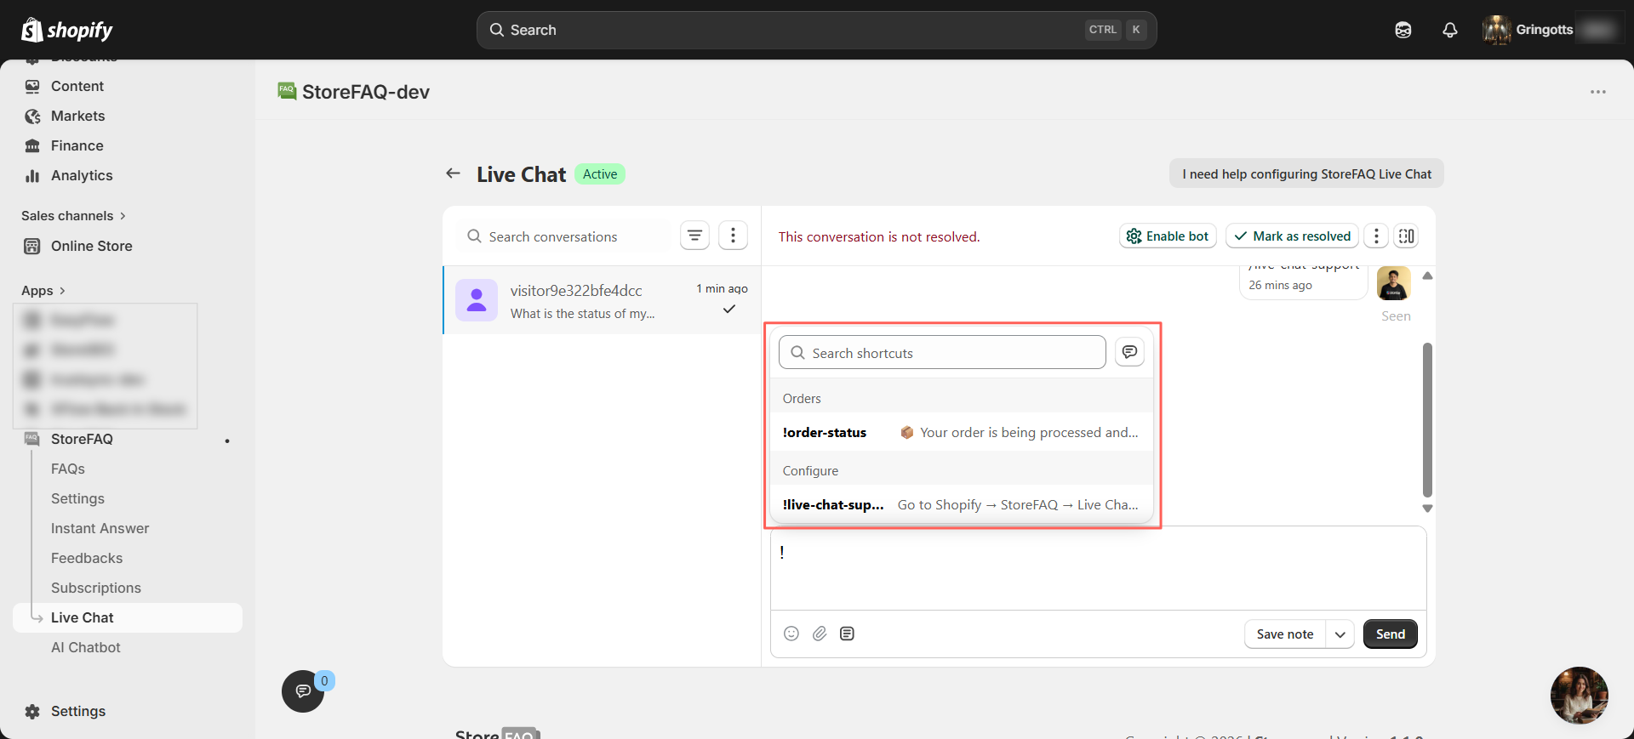Open floating chat widget button
Screen dimensions: 1634x739
[x=303, y=691]
